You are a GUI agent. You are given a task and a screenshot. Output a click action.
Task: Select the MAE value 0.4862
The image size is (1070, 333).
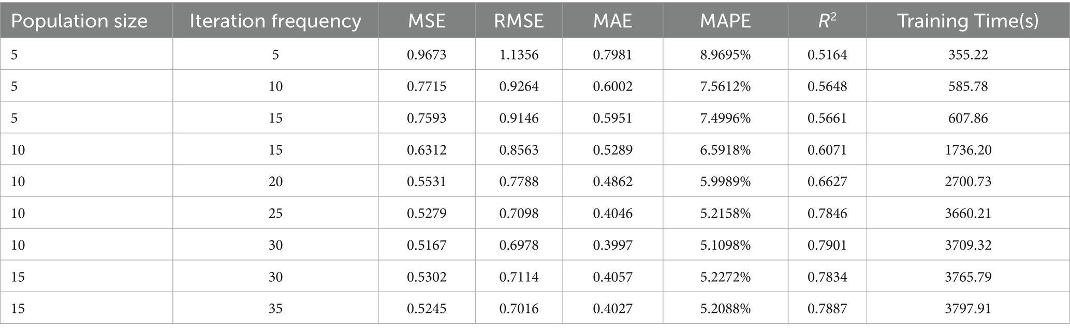[612, 181]
